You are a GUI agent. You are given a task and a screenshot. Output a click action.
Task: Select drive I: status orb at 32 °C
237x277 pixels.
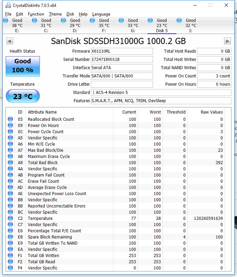(x=179, y=21)
